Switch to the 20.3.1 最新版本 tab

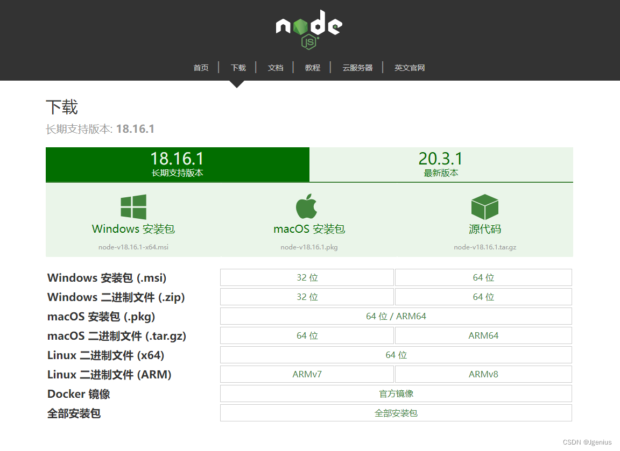coord(441,164)
